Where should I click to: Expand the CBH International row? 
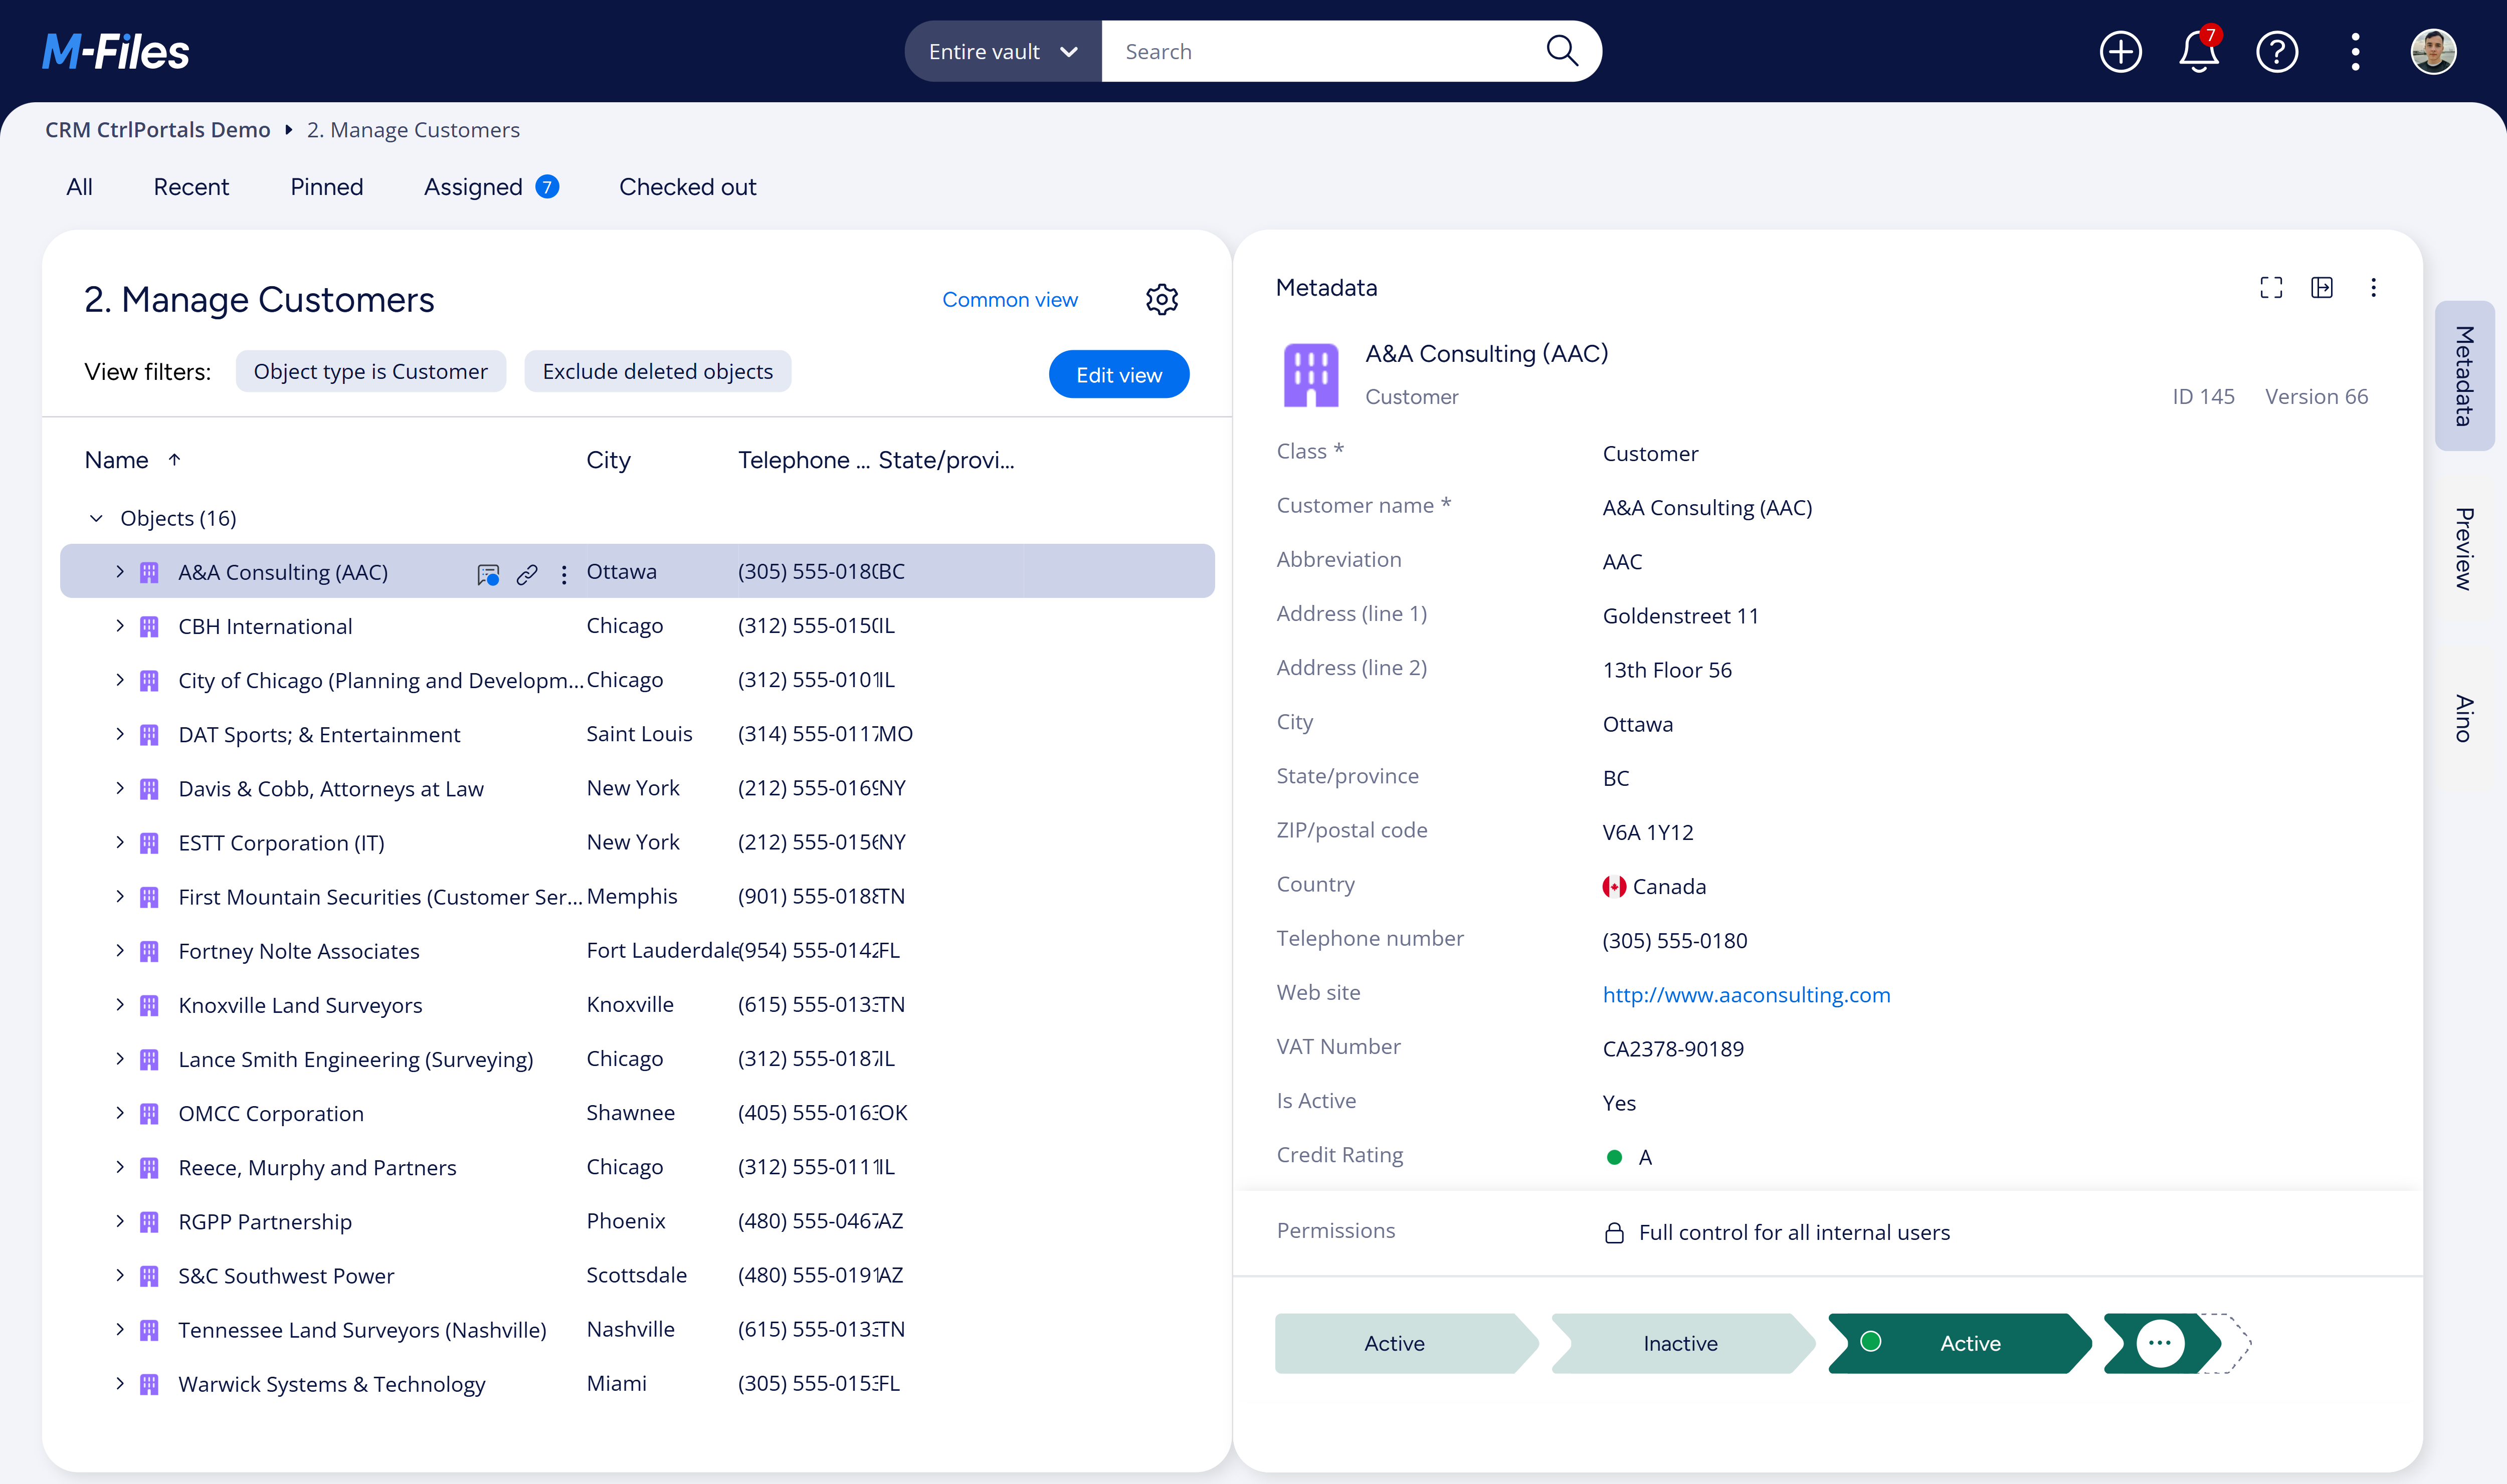coord(120,626)
